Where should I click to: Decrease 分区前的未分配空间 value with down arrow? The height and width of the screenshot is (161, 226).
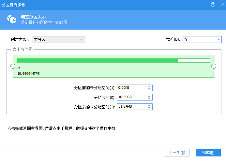149,89
